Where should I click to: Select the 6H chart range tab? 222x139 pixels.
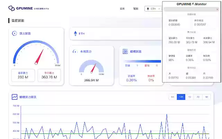(x=173, y=97)
